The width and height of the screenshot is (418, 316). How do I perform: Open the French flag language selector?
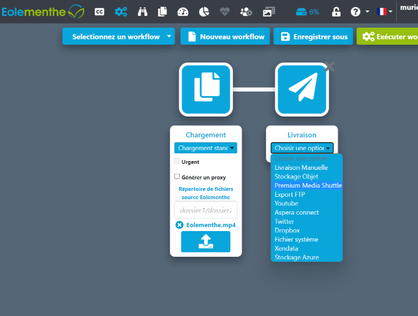click(x=384, y=12)
